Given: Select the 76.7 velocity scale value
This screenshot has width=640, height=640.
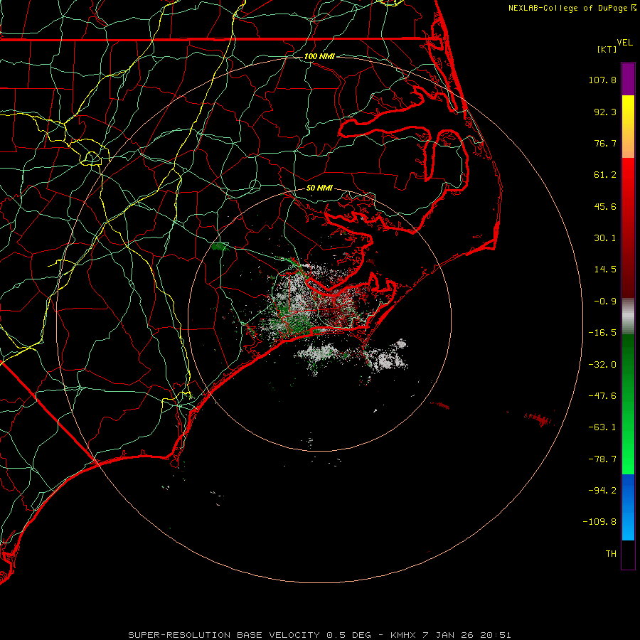Looking at the screenshot, I should 605,143.
